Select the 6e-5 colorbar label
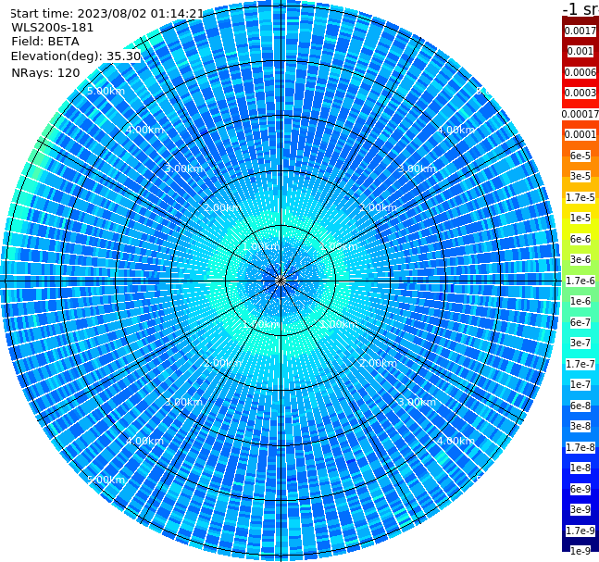This screenshot has width=599, height=562. click(580, 156)
